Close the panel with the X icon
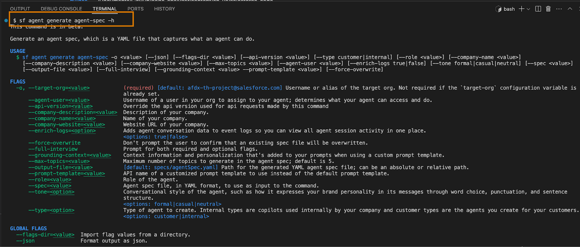Image resolution: width=580 pixels, height=247 pixels. pos(579,9)
